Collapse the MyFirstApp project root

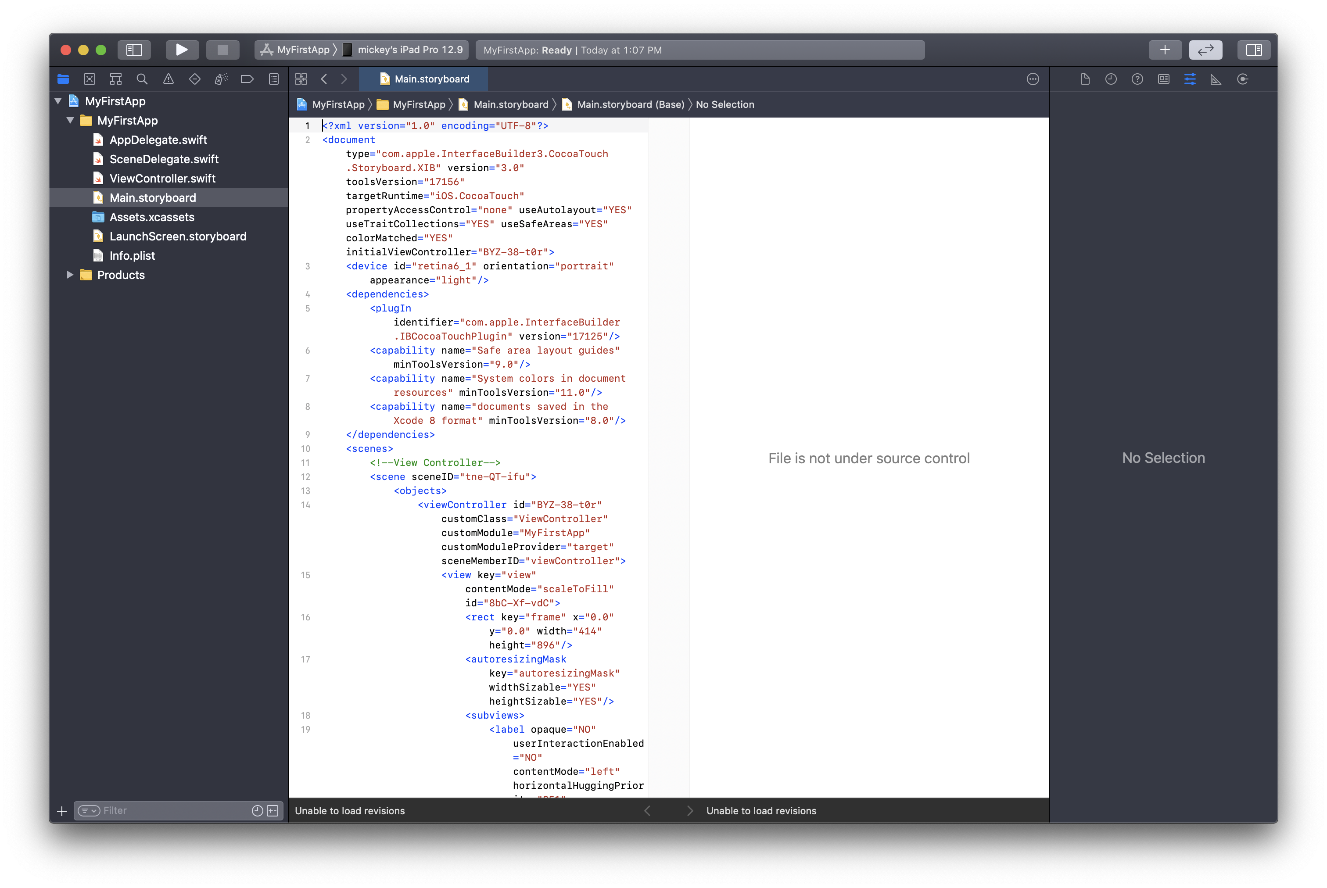[x=58, y=101]
